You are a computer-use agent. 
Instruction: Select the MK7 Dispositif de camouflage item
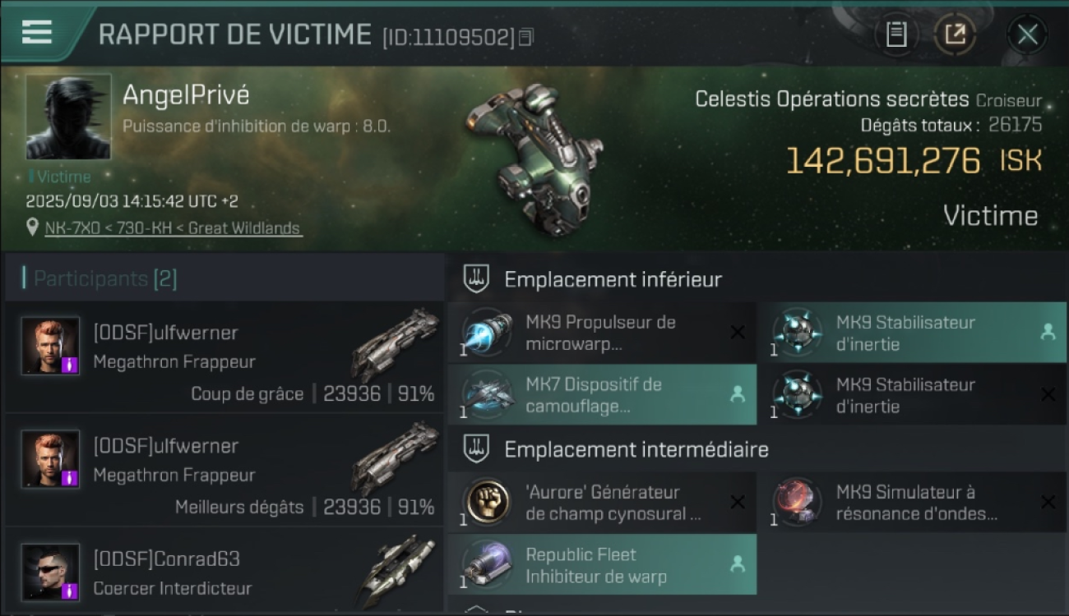click(x=602, y=395)
